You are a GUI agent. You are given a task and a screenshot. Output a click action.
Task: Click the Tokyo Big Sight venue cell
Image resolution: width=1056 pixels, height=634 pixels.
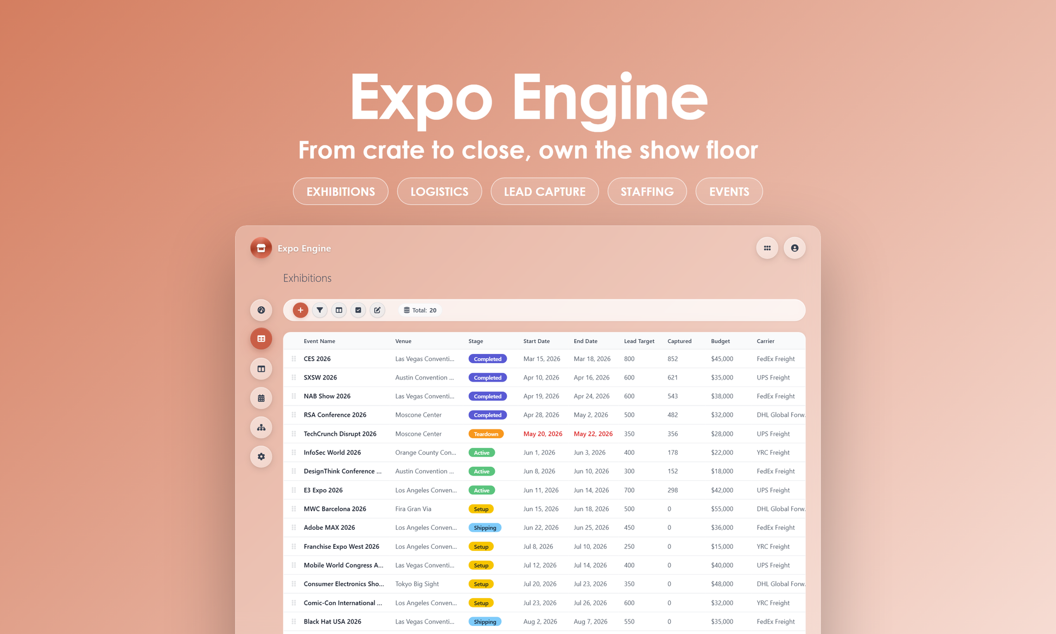pos(417,584)
